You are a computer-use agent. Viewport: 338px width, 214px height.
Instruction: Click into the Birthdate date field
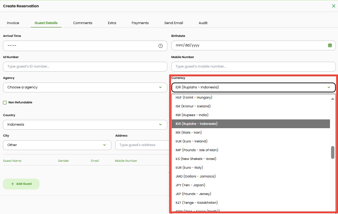(x=254, y=45)
